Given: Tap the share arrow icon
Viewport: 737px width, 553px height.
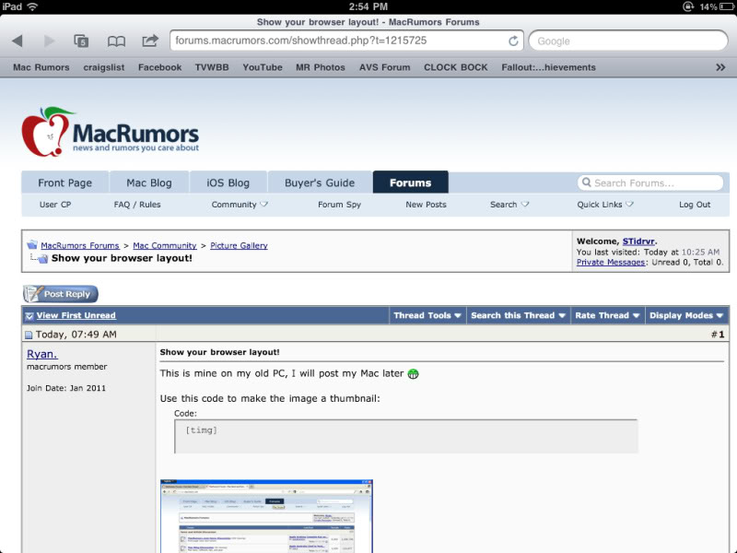Looking at the screenshot, I should tap(150, 41).
